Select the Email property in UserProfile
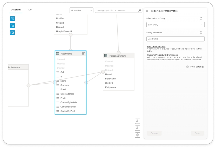Screen dimensions: 216x148 pos(63,90)
